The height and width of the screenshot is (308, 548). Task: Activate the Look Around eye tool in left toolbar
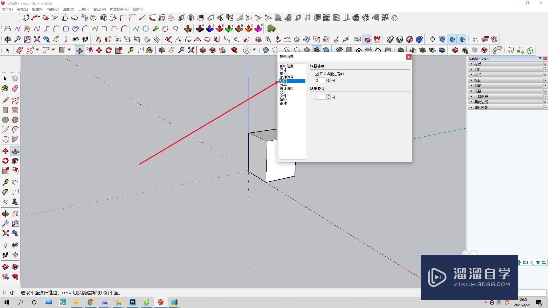[15, 245]
